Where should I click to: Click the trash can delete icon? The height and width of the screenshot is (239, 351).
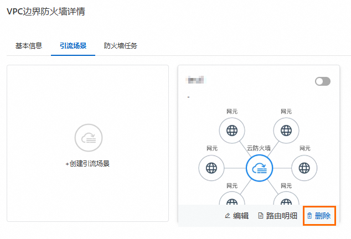click(309, 216)
